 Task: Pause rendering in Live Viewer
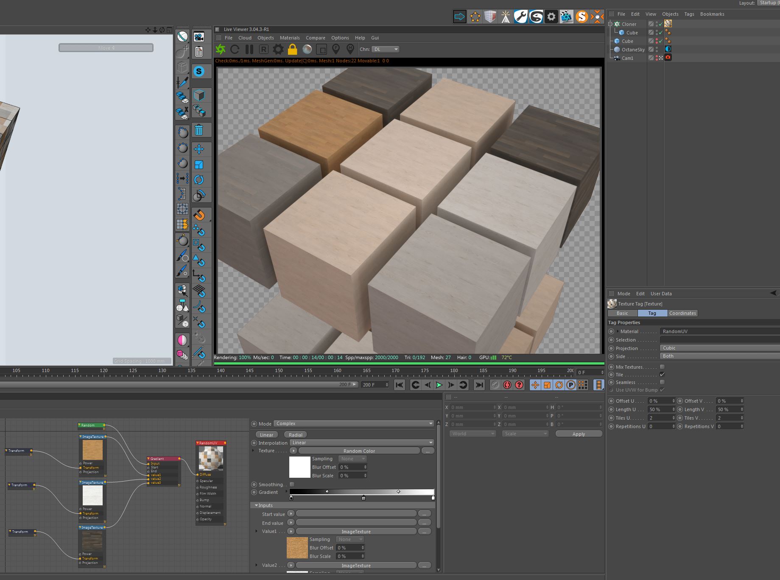(x=249, y=49)
